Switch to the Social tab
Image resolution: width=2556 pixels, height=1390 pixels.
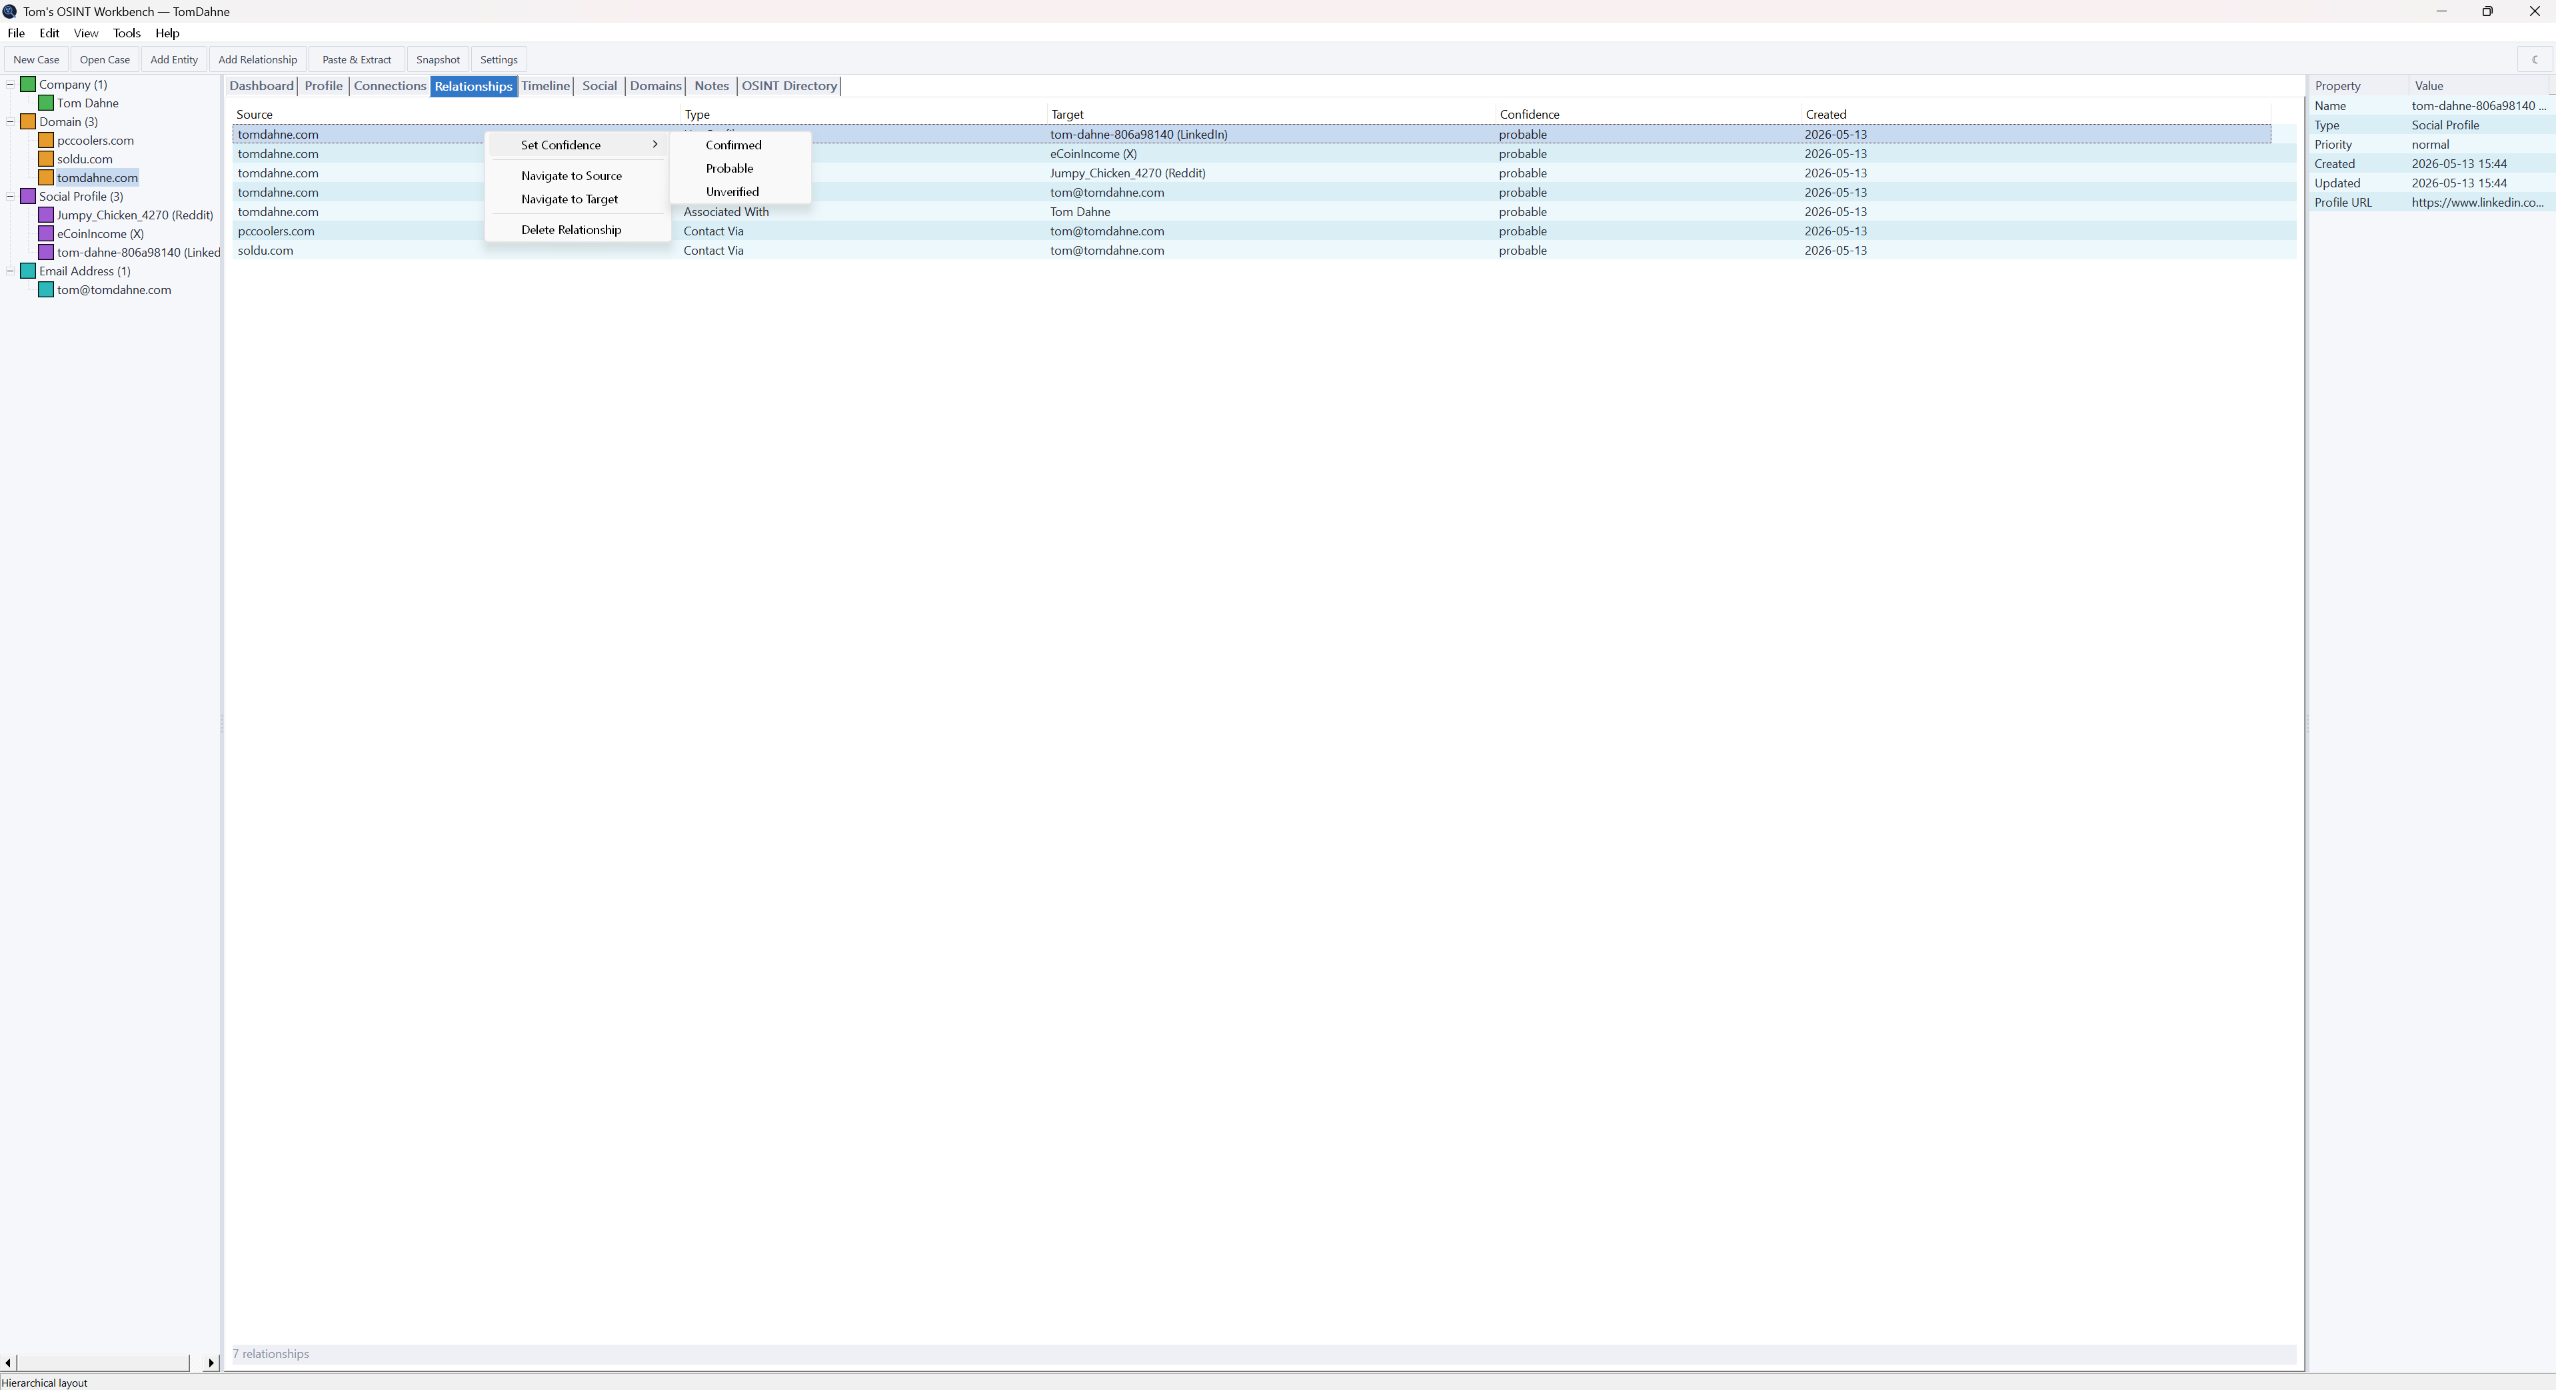click(x=599, y=86)
